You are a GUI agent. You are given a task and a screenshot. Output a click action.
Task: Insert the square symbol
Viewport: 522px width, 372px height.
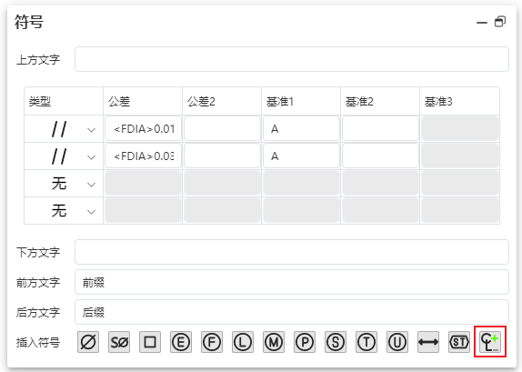pyautogui.click(x=150, y=342)
